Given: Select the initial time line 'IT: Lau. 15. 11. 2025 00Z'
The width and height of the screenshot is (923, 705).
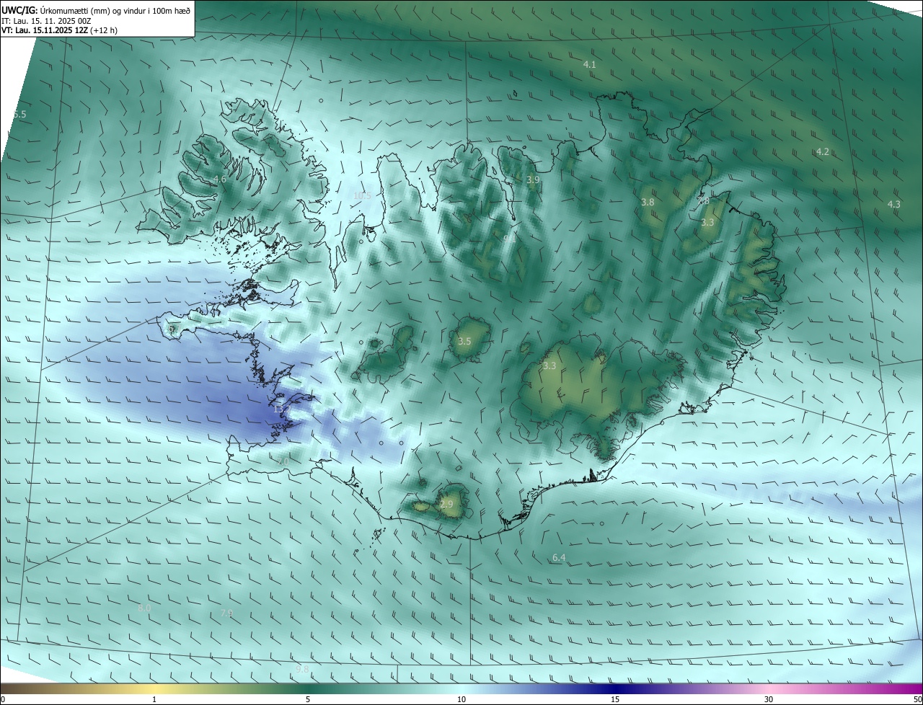Looking at the screenshot, I should tap(46, 21).
